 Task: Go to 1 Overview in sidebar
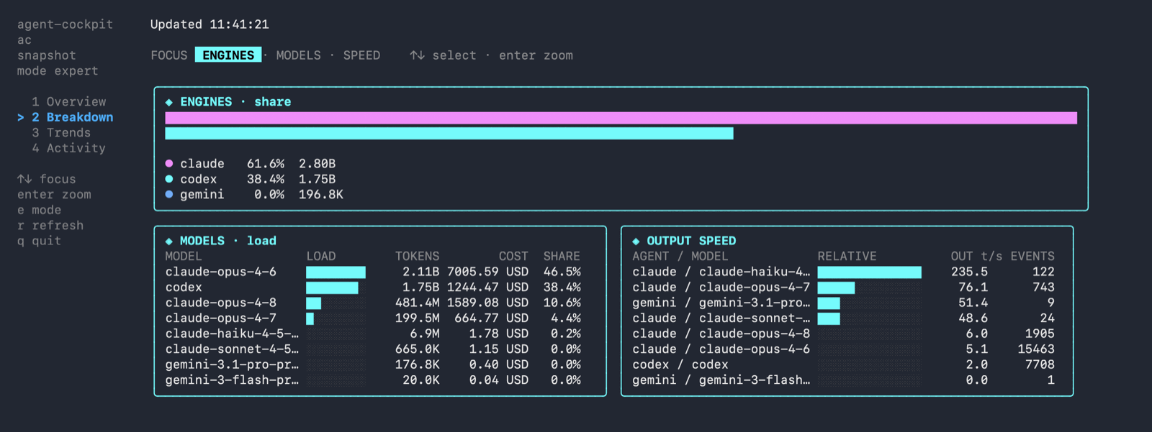(69, 102)
